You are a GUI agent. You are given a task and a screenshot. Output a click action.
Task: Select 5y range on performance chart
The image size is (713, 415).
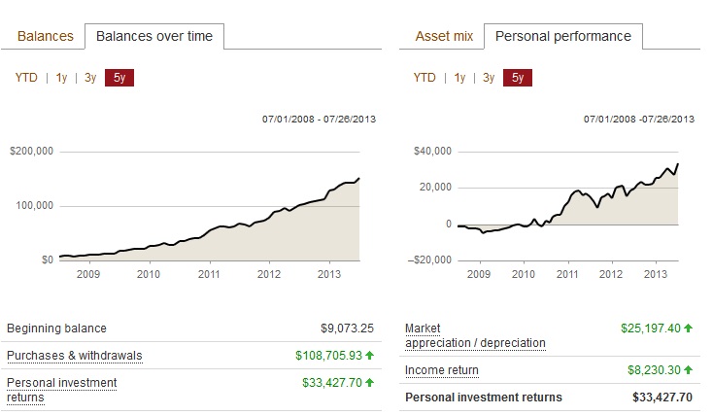click(x=518, y=78)
